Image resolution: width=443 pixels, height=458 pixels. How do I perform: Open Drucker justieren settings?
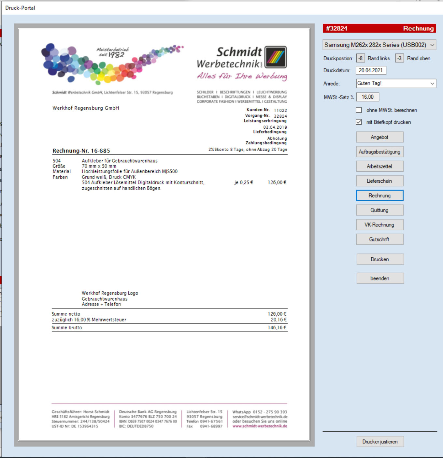point(380,442)
